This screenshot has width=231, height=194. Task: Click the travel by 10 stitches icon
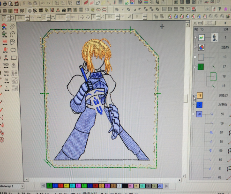[x=6, y=81]
